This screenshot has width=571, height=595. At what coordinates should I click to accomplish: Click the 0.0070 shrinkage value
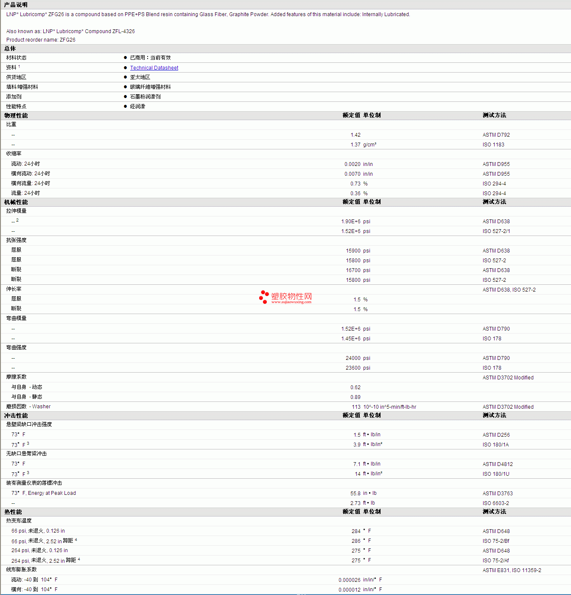pos(353,174)
